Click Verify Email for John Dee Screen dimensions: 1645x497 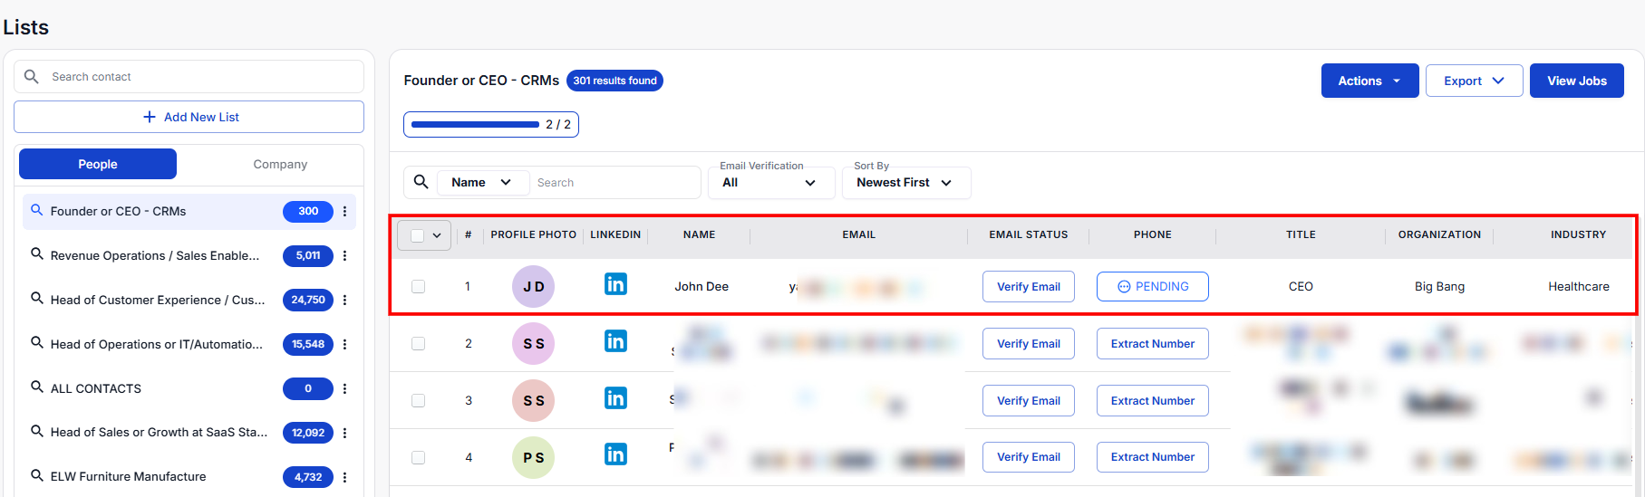pyautogui.click(x=1028, y=287)
